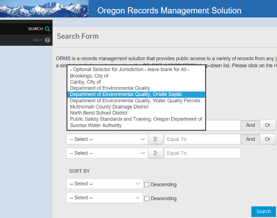277x218 pixels.
Task: Select Brookings, City of jurisdiction
Action: click(136, 76)
